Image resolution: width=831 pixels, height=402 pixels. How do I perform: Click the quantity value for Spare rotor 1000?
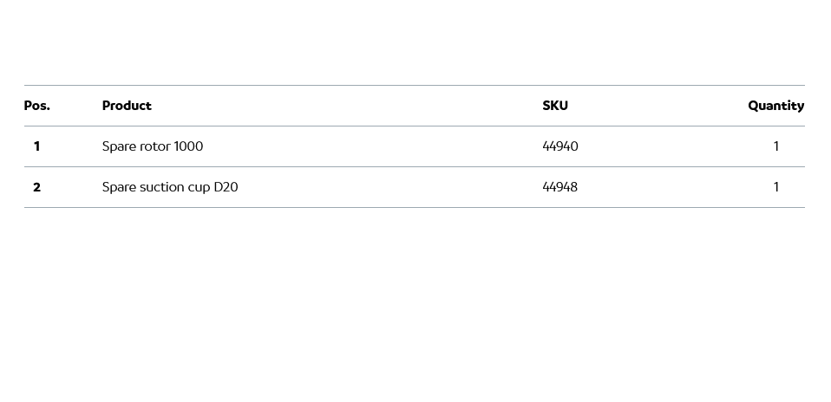click(776, 146)
